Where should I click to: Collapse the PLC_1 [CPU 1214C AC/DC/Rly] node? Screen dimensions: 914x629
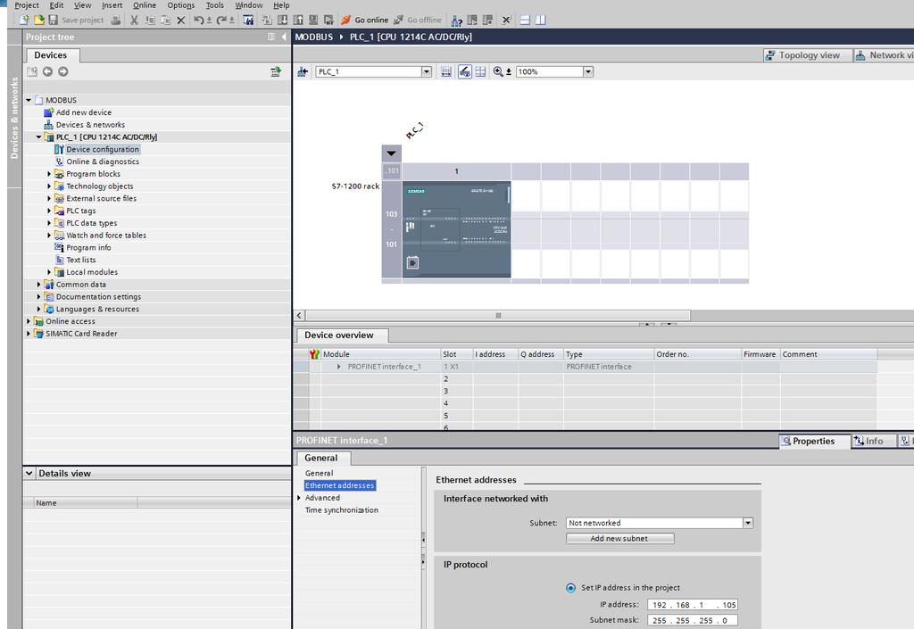pos(39,137)
